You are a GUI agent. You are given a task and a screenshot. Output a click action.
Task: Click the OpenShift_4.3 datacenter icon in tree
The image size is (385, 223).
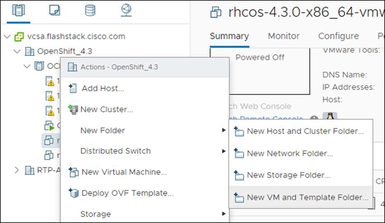tap(29, 51)
